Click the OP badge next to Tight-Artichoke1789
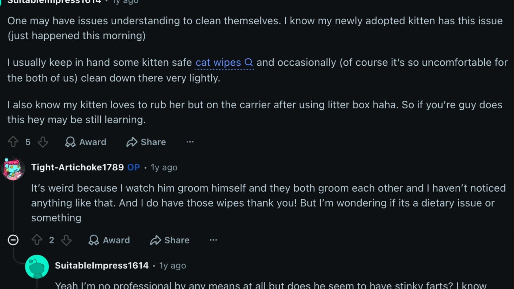The height and width of the screenshot is (289, 514). pyautogui.click(x=133, y=167)
